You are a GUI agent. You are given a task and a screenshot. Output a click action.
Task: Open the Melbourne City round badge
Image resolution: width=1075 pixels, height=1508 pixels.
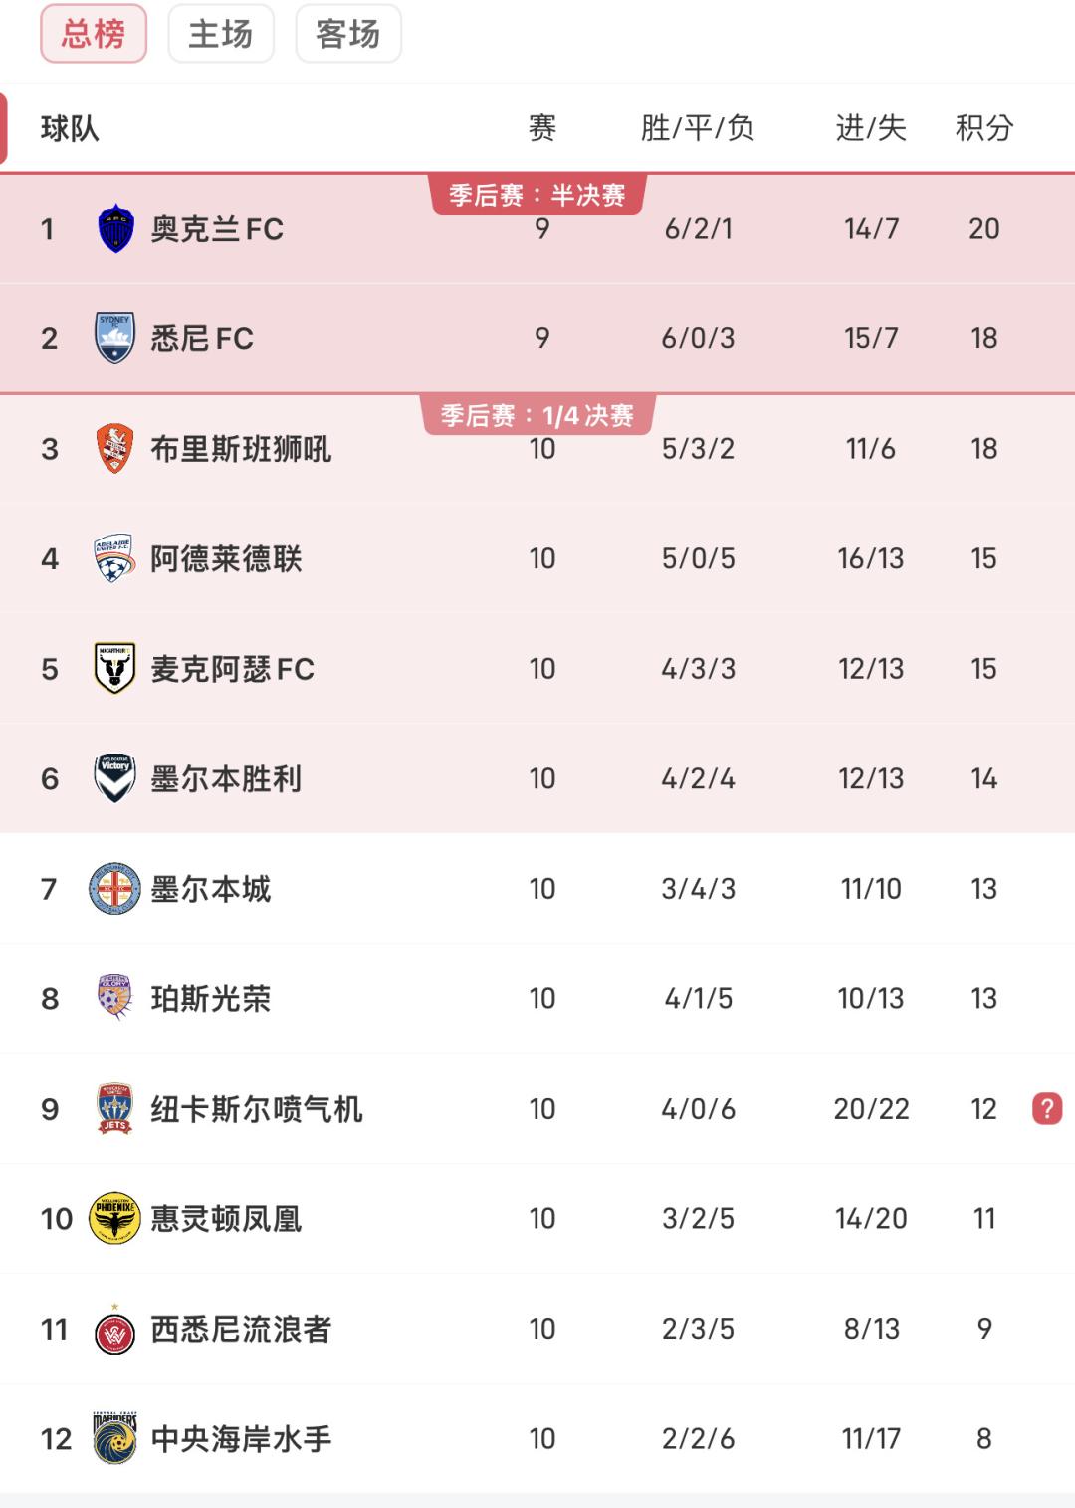point(115,889)
